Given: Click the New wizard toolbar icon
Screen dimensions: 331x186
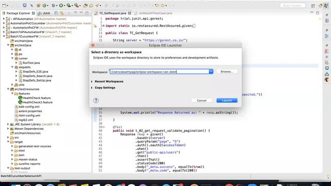Looking at the screenshot, I should tap(4, 6).
